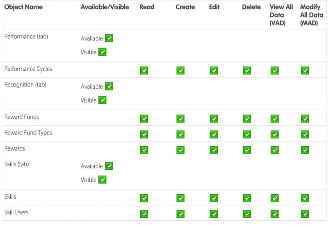Toggle Create checkbox for Reward Fund Types

180,134
